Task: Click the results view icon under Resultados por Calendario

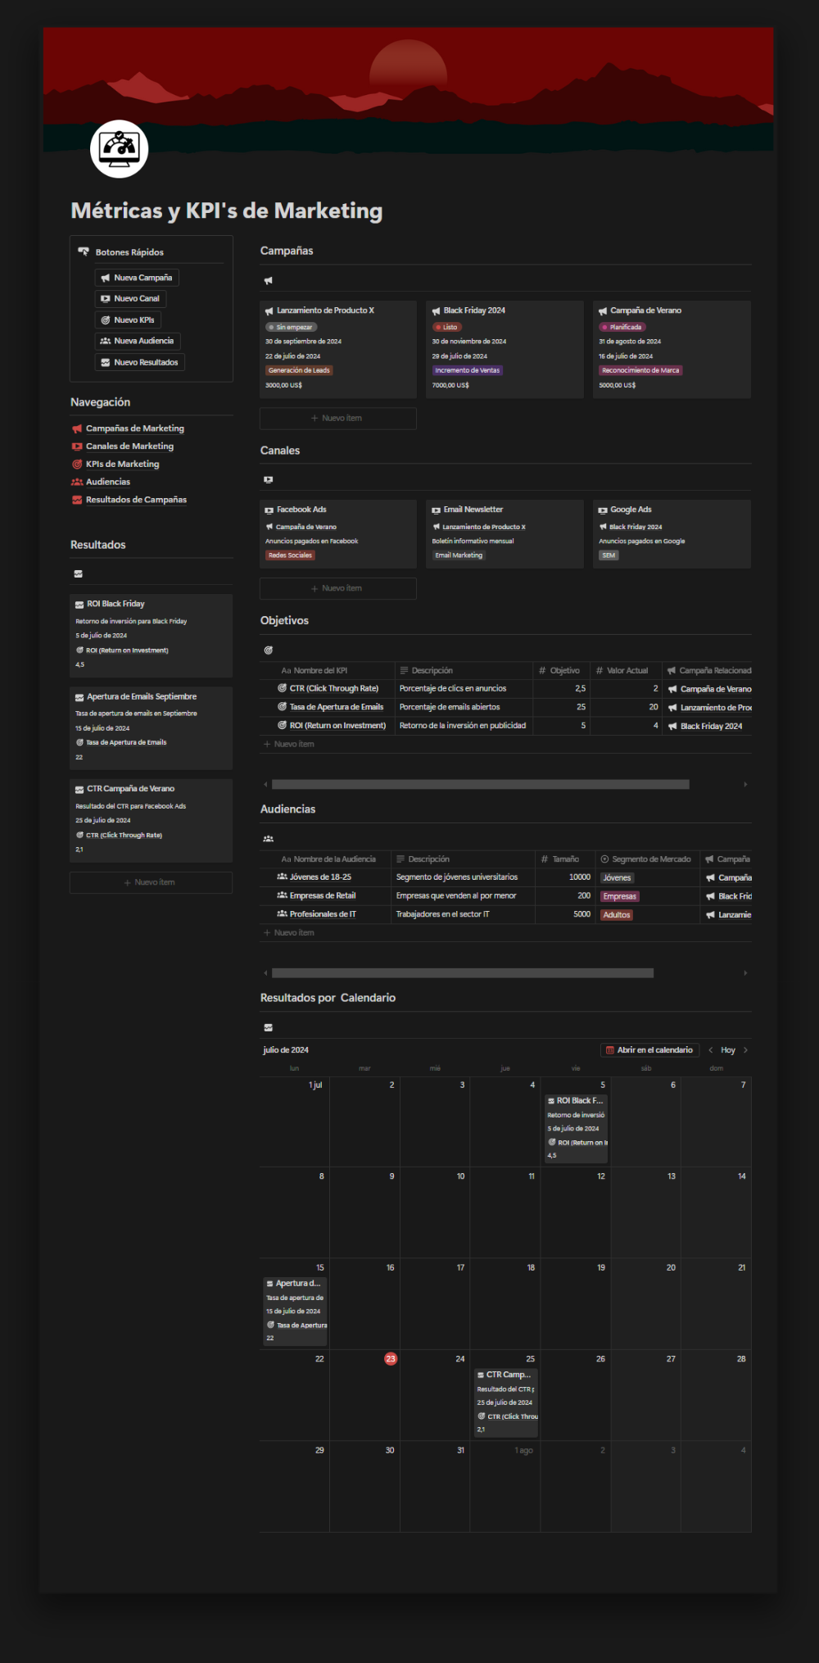Action: (x=268, y=1028)
